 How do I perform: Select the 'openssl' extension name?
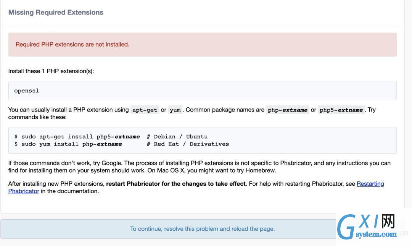(x=27, y=91)
